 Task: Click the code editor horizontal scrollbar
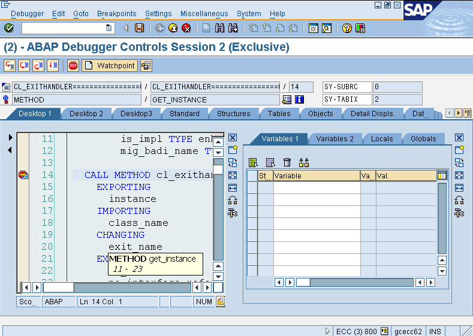117,287
